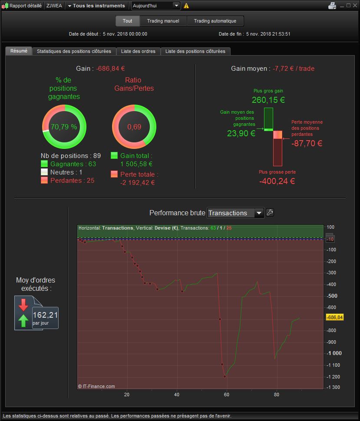Click the printer icon in title bar
The image size is (360, 421).
332,6
